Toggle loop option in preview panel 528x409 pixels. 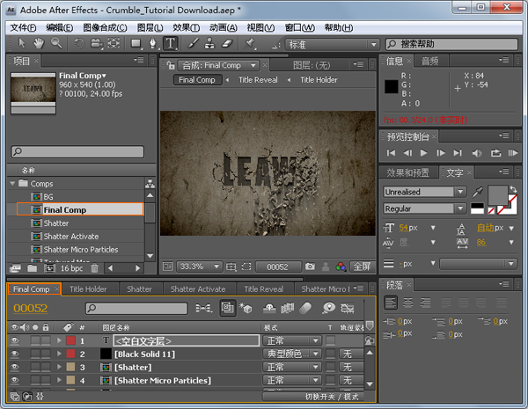(x=495, y=153)
